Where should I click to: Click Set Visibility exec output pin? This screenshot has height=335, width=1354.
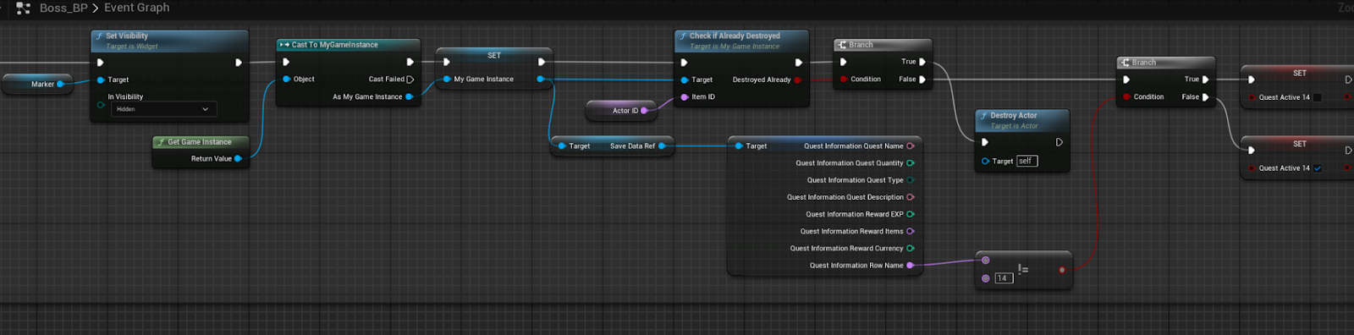(x=239, y=63)
